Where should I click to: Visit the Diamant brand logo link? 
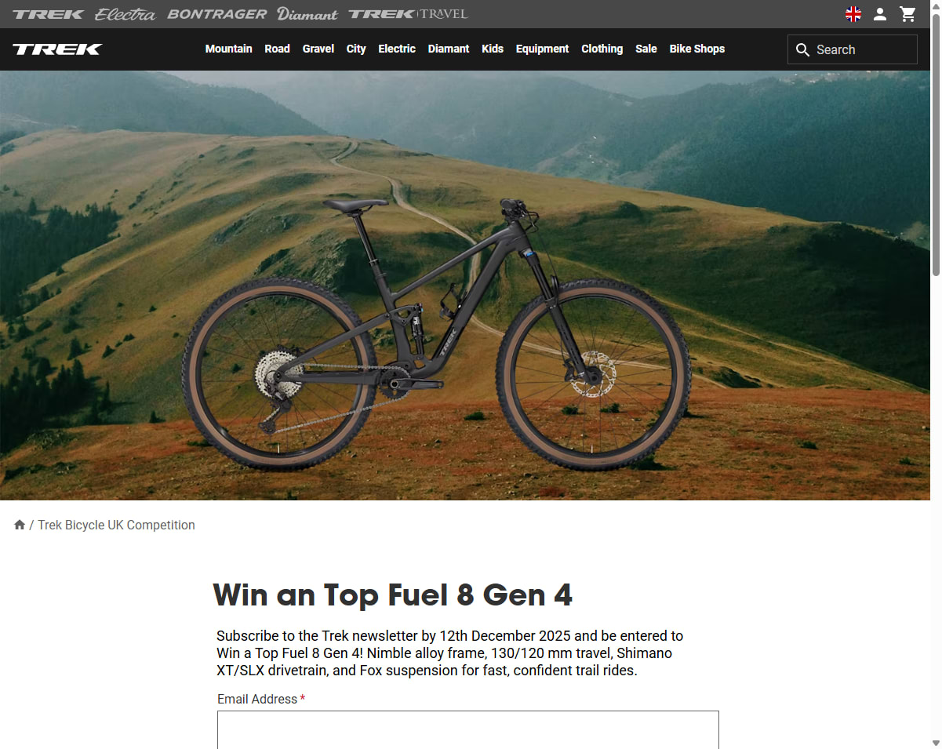click(x=307, y=14)
